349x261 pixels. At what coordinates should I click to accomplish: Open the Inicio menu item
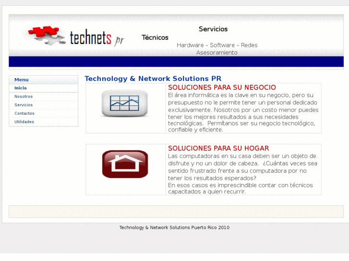tap(43, 88)
